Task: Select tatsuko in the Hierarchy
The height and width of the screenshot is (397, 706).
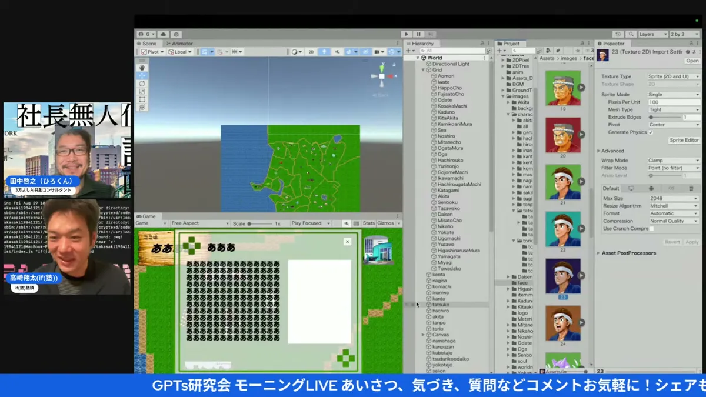Action: (441, 305)
